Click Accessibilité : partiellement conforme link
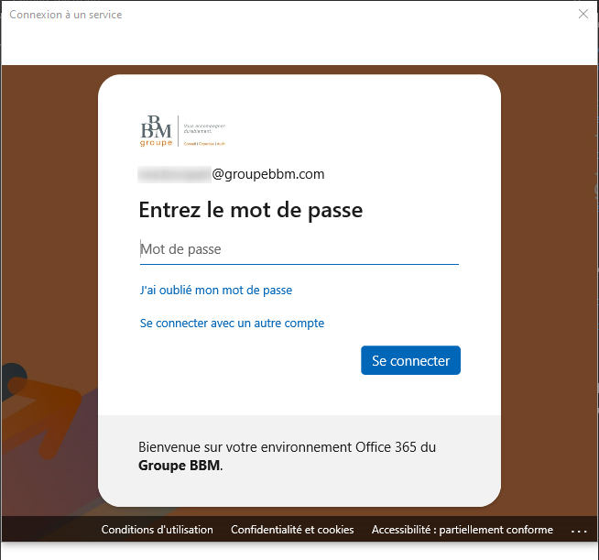 (x=462, y=530)
